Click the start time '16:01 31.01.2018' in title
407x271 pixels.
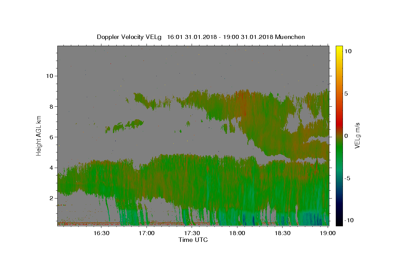192,37
